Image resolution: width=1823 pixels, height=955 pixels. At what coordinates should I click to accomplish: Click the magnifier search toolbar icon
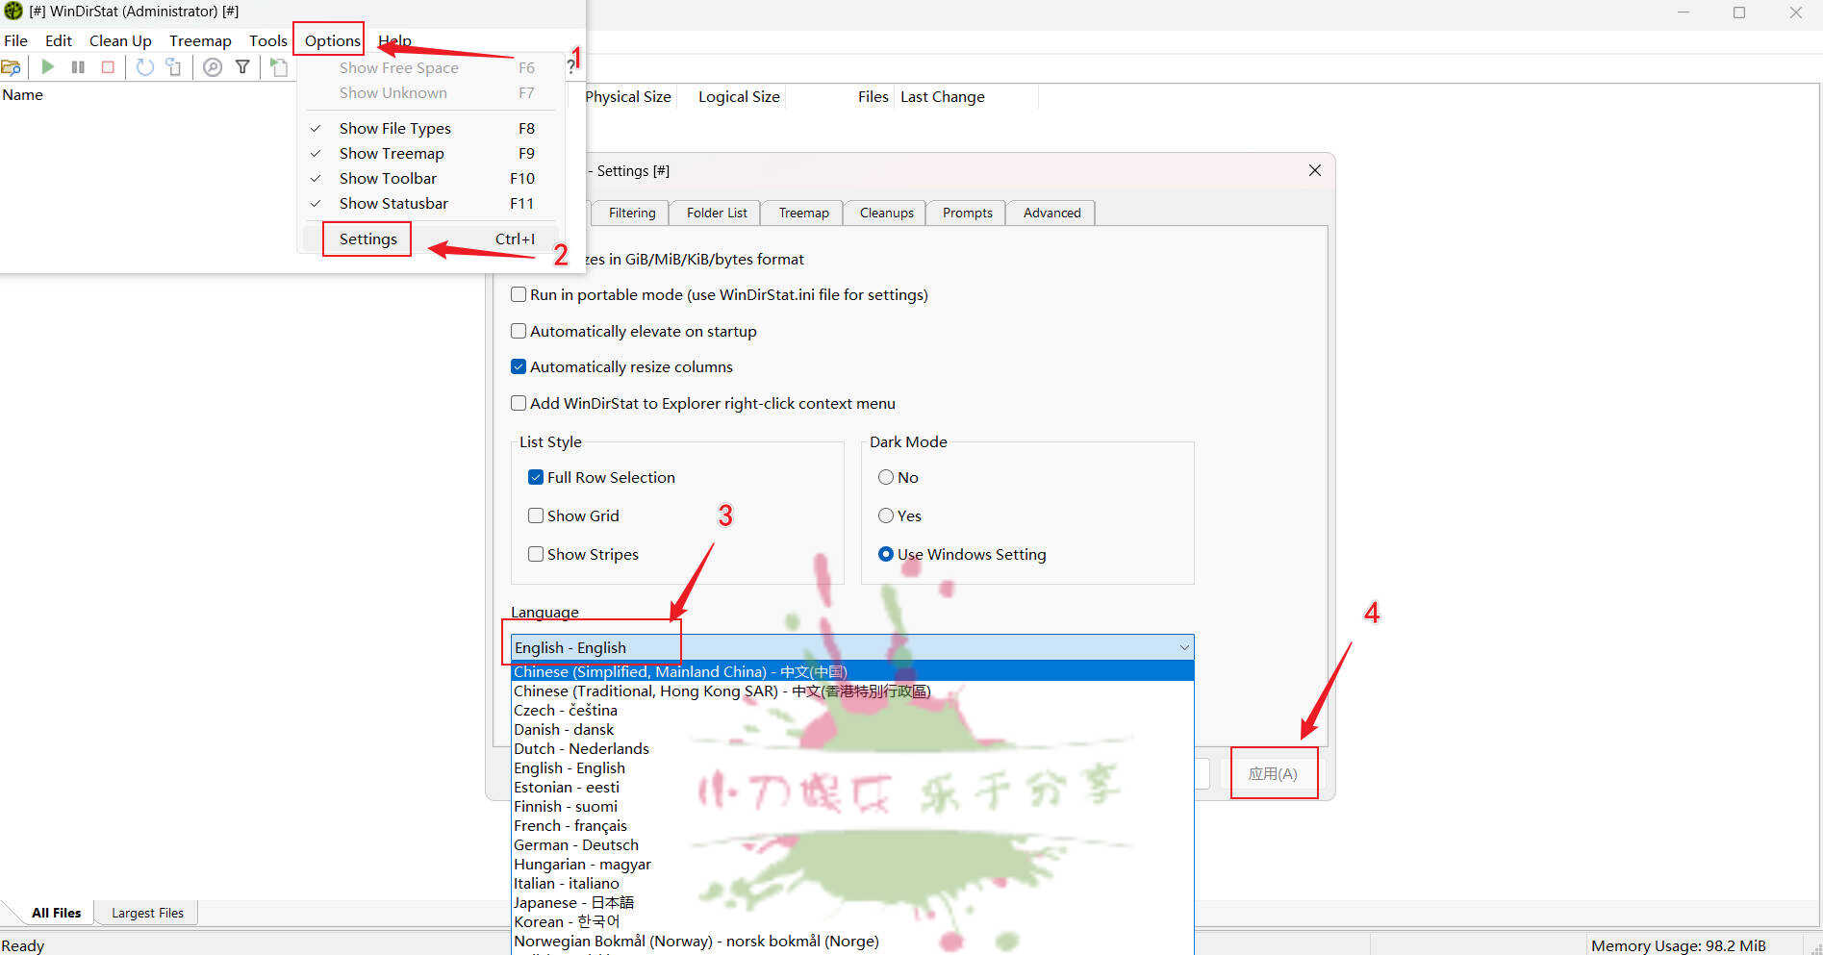pyautogui.click(x=213, y=67)
